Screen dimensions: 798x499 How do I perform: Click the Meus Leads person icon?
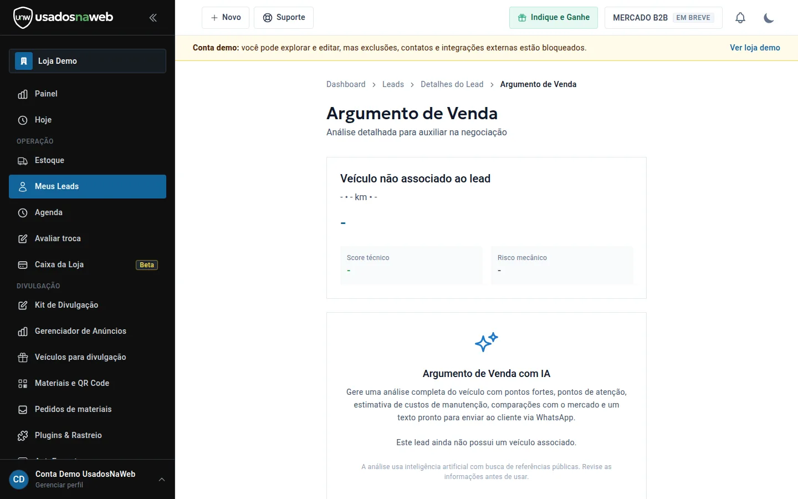(x=23, y=187)
